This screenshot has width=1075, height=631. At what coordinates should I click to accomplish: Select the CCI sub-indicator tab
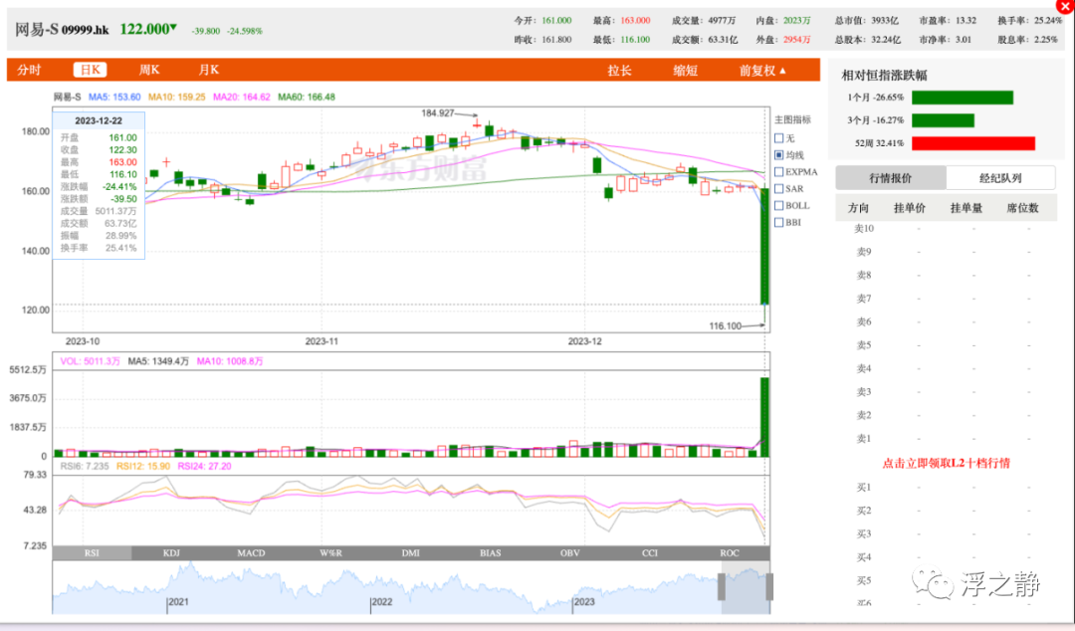(649, 552)
